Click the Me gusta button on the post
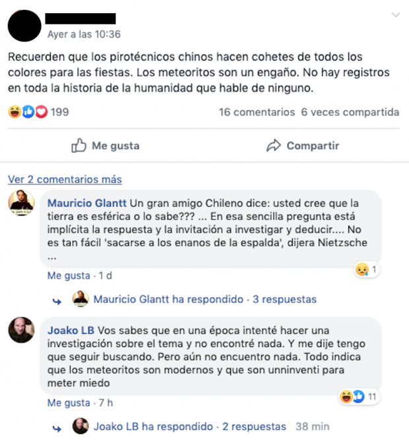The image size is (409, 440). click(106, 146)
